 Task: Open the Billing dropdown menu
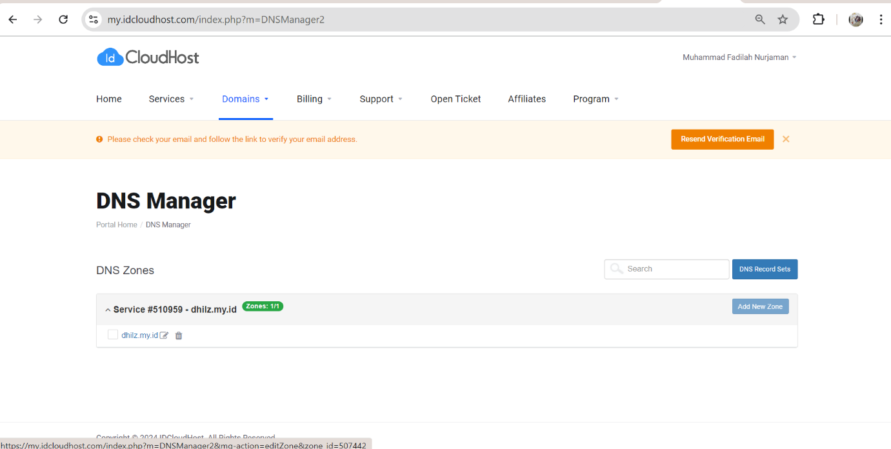pyautogui.click(x=314, y=99)
